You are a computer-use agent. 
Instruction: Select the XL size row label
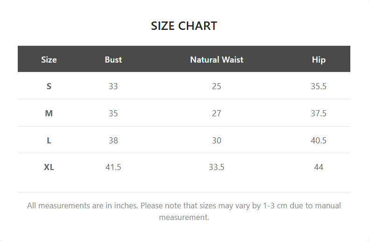[49, 167]
